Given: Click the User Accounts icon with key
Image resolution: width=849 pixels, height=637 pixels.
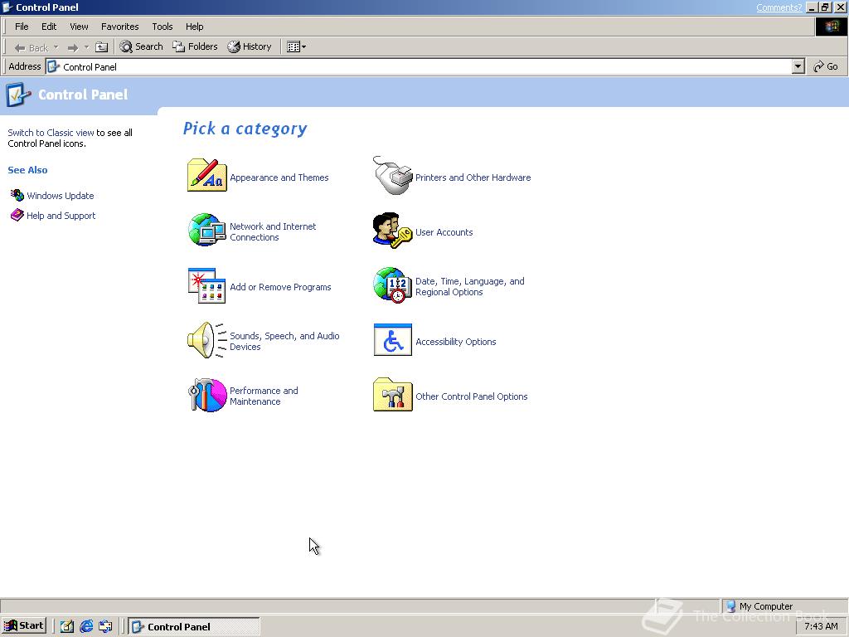Looking at the screenshot, I should pyautogui.click(x=392, y=231).
